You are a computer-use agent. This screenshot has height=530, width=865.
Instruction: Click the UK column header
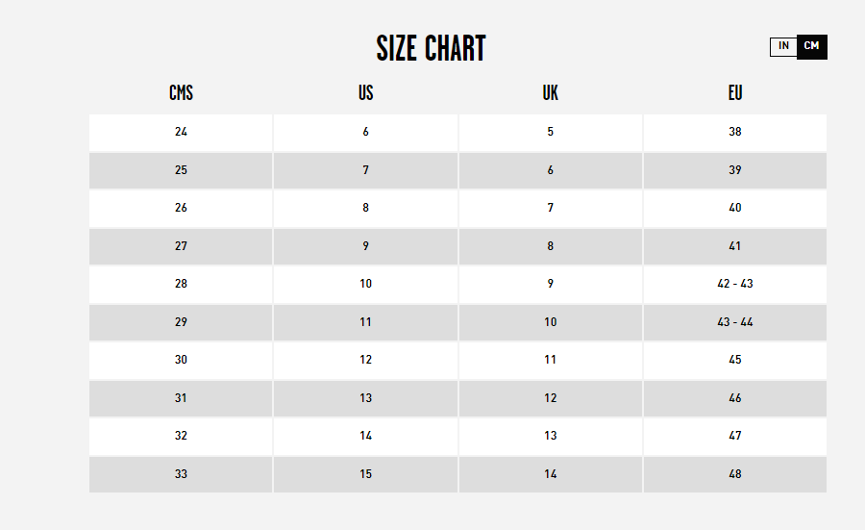click(x=551, y=92)
